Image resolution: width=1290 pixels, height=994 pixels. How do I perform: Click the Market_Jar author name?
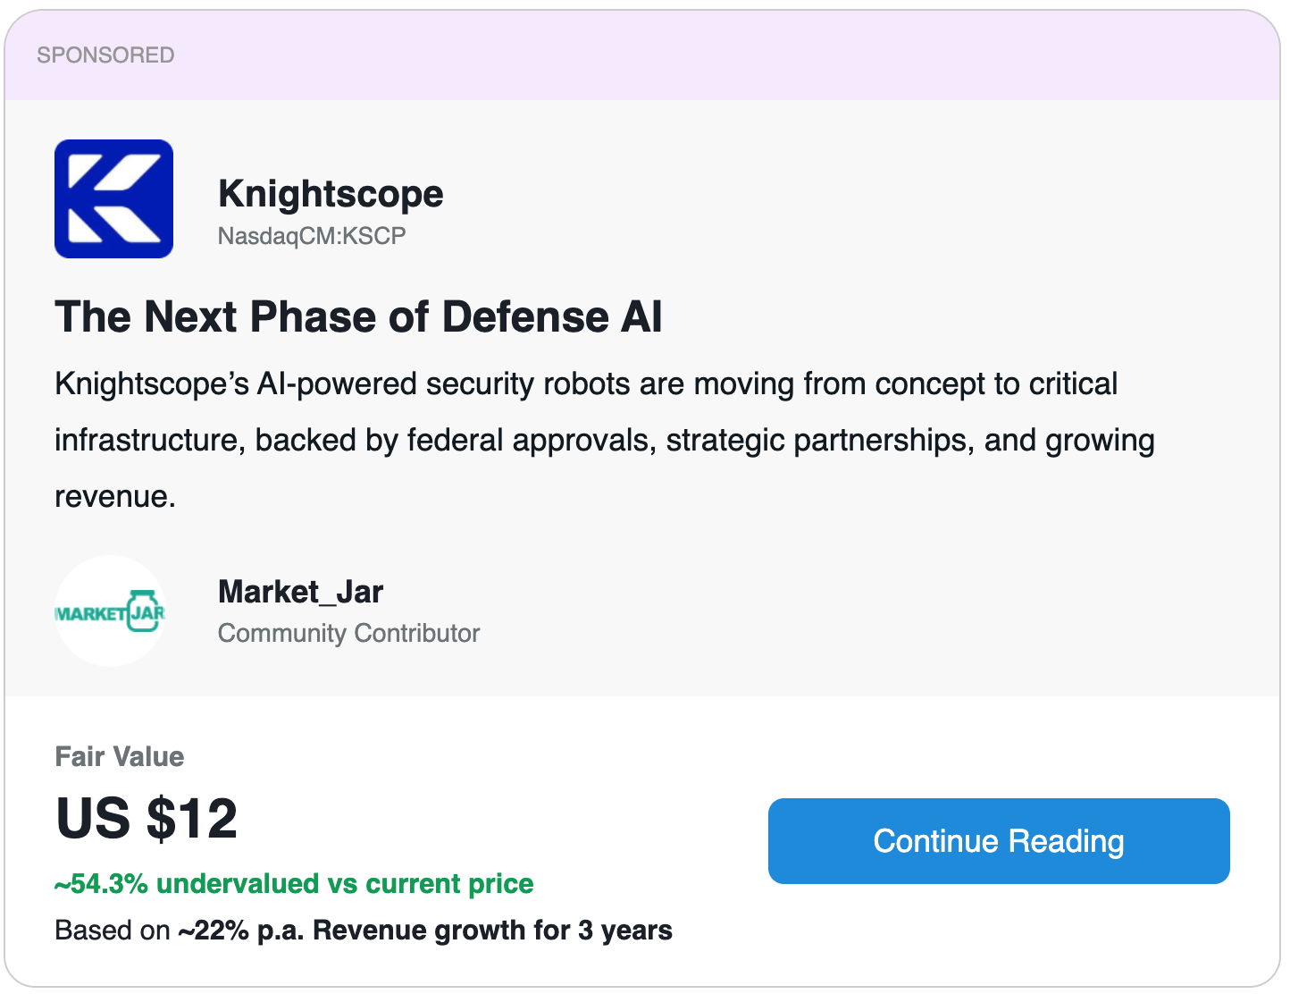[300, 592]
